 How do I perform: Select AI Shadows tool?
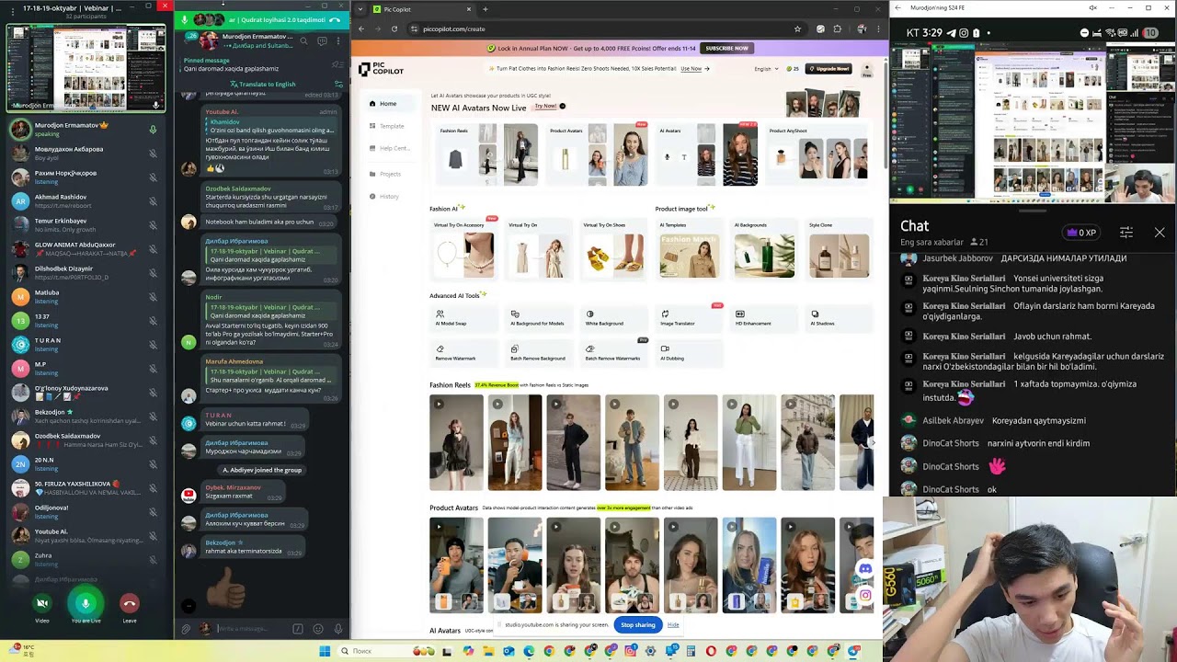pos(840,318)
